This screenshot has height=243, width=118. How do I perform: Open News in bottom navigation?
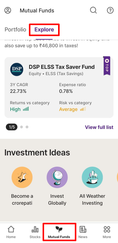[x=83, y=232]
